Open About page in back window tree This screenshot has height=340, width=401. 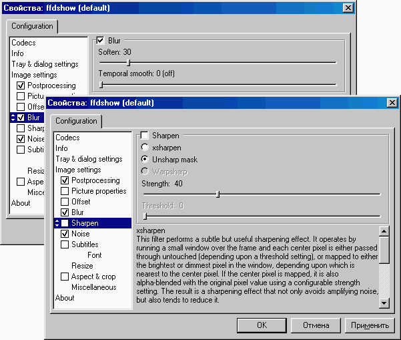pyautogui.click(x=21, y=203)
